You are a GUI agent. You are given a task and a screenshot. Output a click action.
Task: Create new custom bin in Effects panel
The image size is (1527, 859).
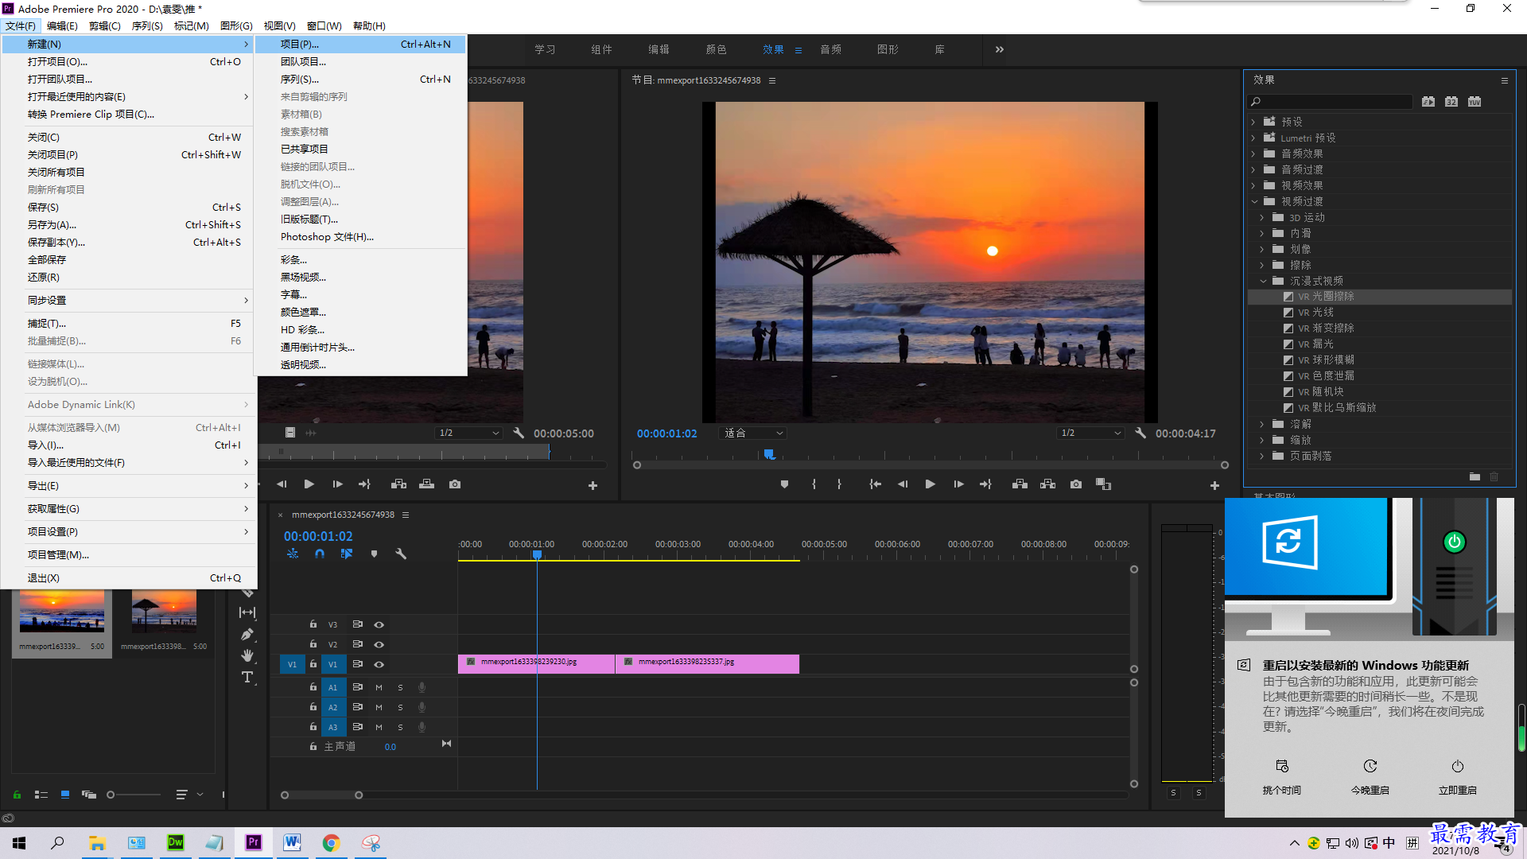(x=1475, y=477)
